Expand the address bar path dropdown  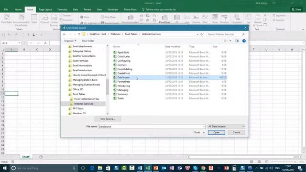point(197,34)
